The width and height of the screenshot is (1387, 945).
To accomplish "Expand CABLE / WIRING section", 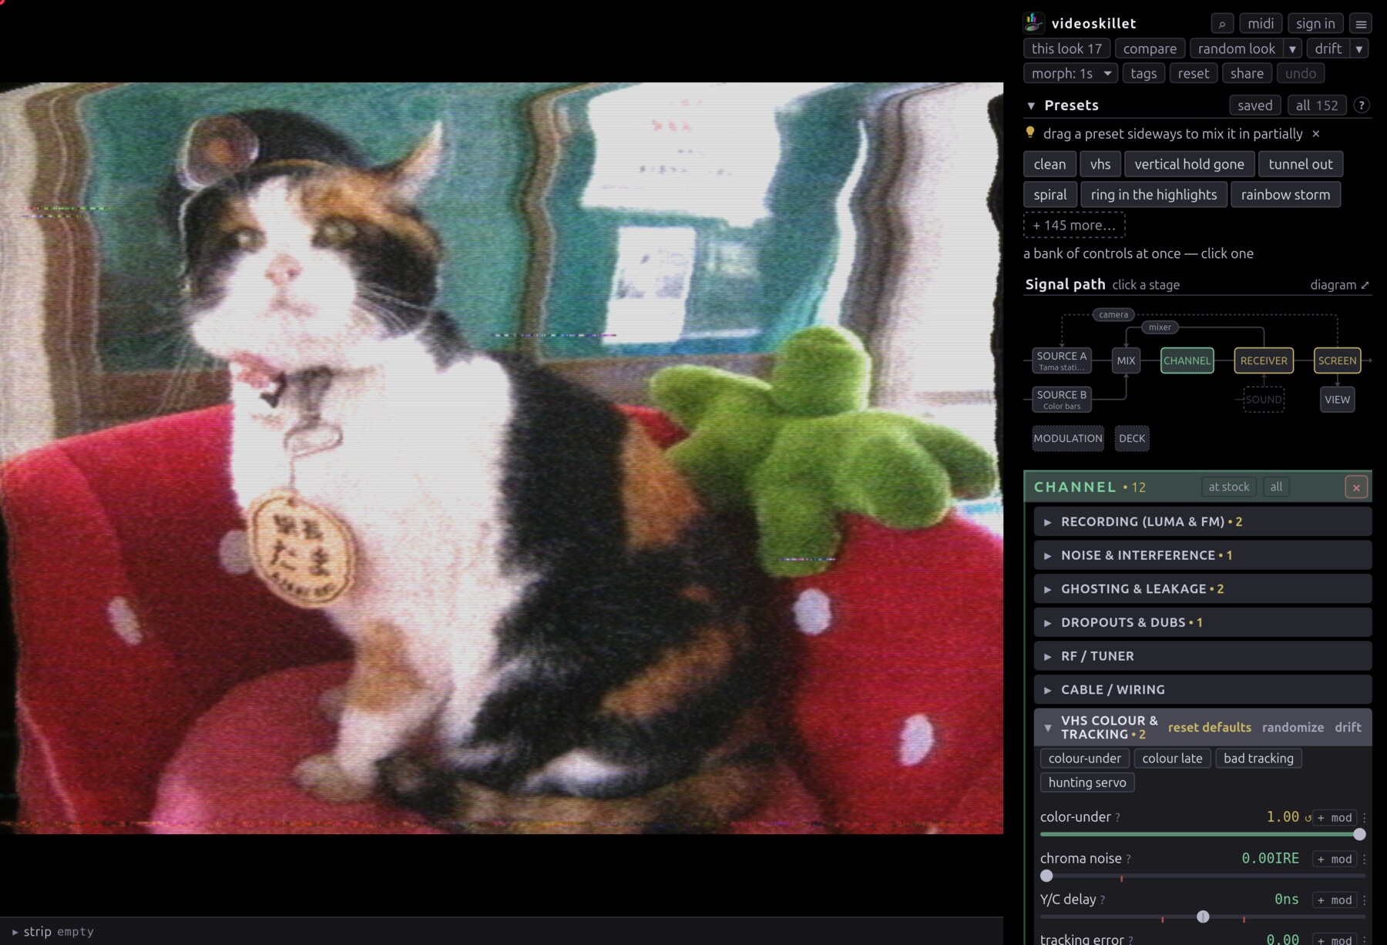I will click(x=1203, y=690).
